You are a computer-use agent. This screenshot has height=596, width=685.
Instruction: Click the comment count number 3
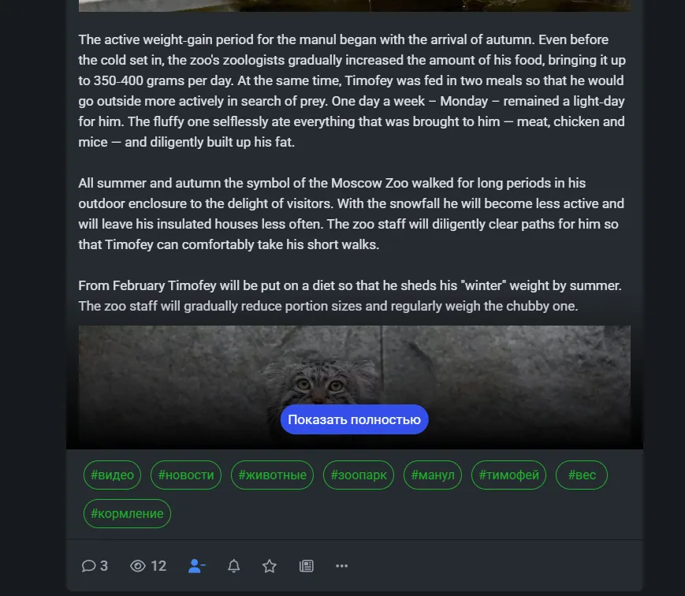[x=104, y=566]
